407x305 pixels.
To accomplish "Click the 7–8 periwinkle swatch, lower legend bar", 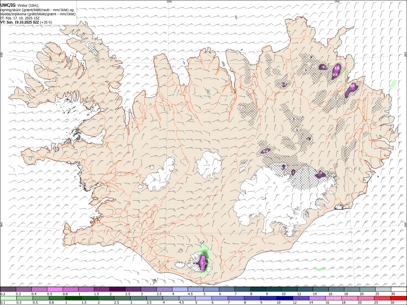I will click(236, 298).
